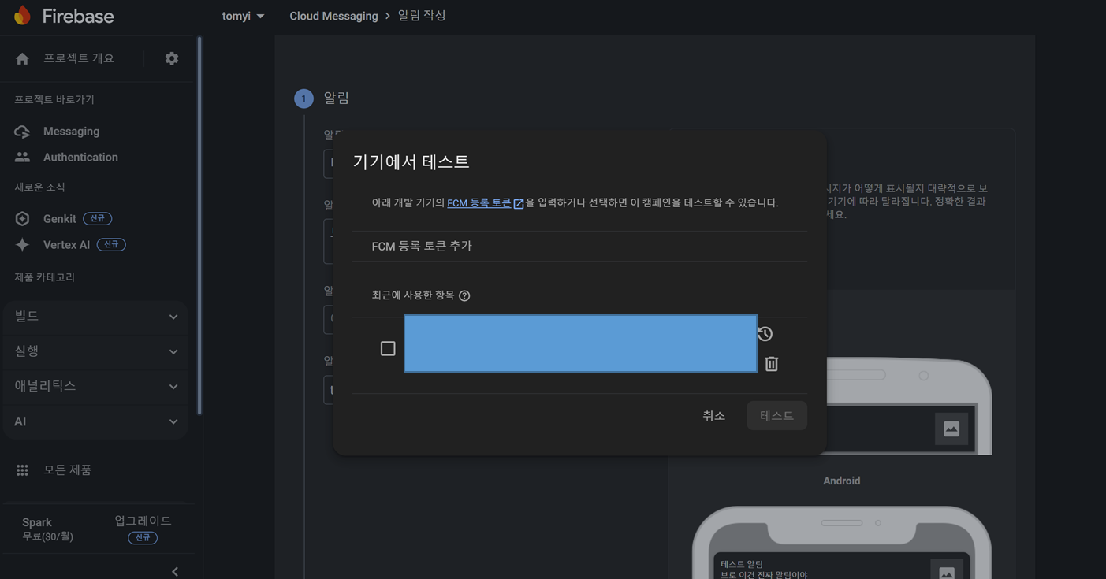Expand the AI category
The height and width of the screenshot is (579, 1106).
pyautogui.click(x=95, y=421)
